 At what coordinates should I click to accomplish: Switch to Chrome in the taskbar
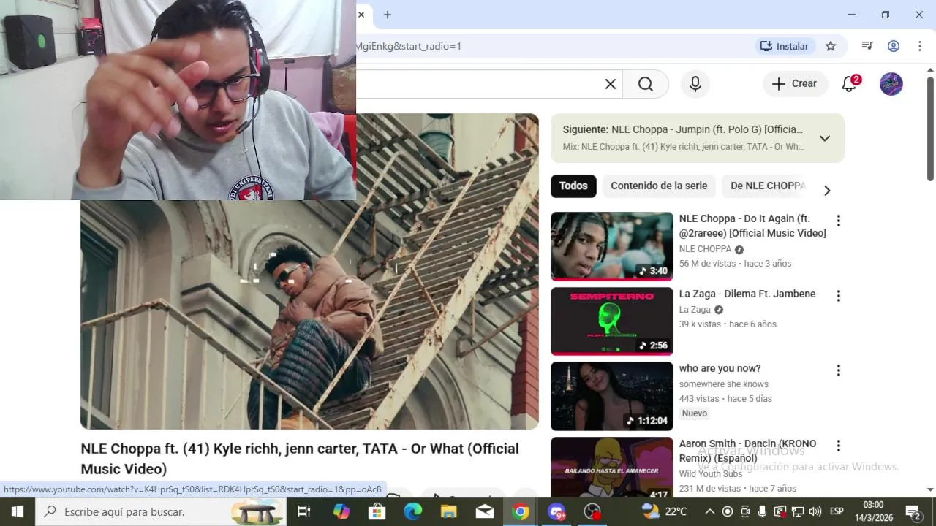point(521,511)
